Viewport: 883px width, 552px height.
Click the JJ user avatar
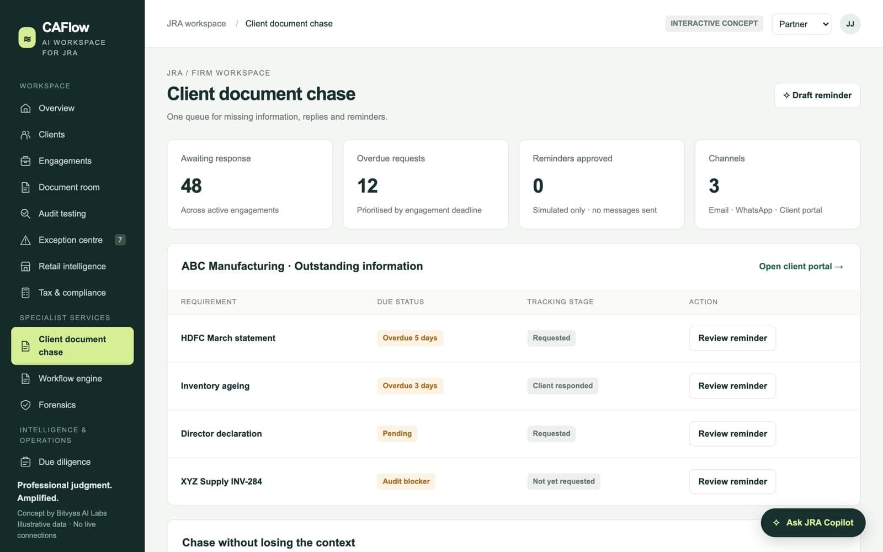(x=850, y=24)
